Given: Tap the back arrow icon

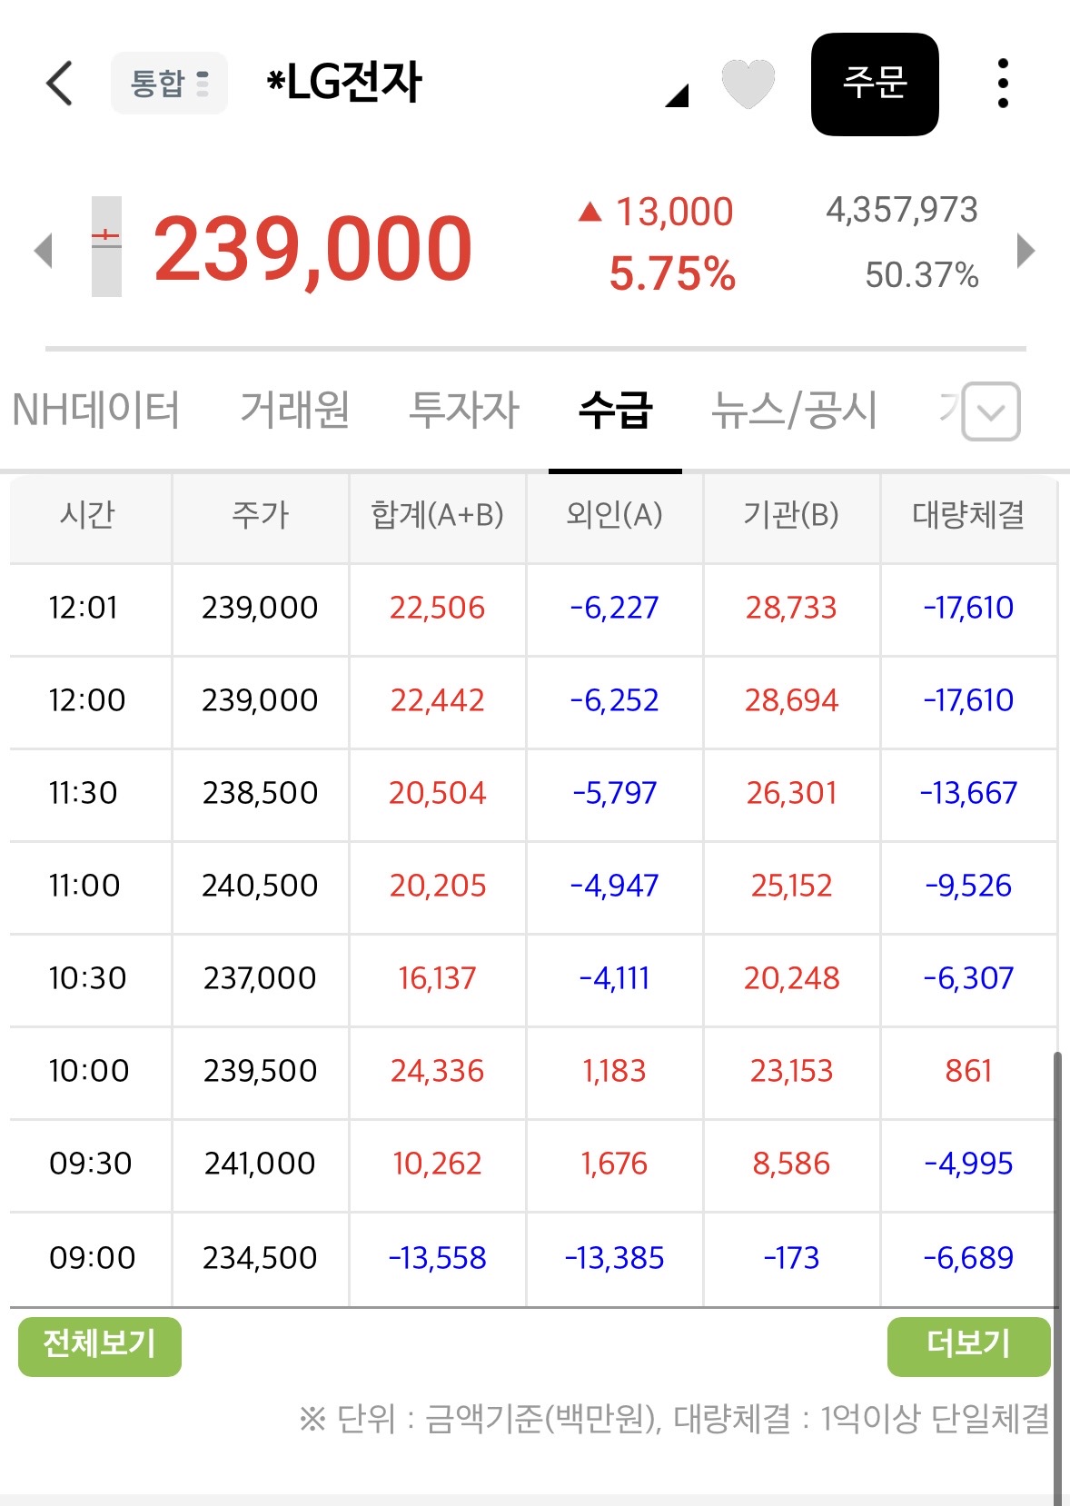Looking at the screenshot, I should click(59, 84).
